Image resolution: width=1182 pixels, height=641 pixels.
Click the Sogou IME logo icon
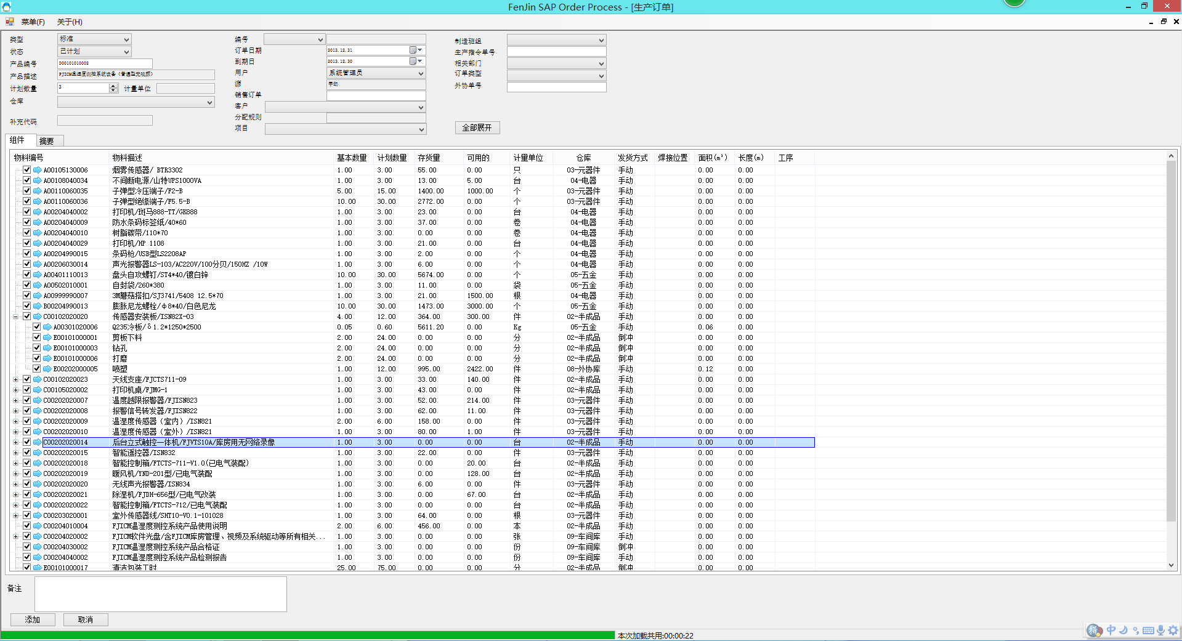coord(1095,630)
